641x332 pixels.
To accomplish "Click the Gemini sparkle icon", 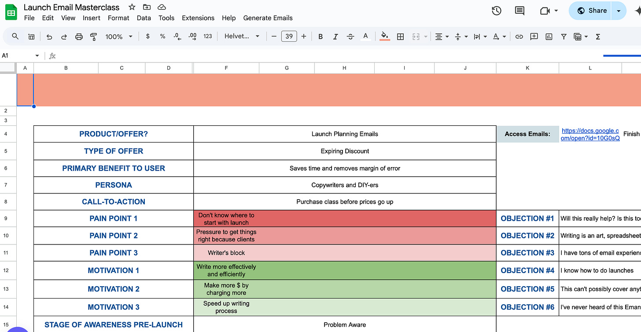I will tap(637, 11).
